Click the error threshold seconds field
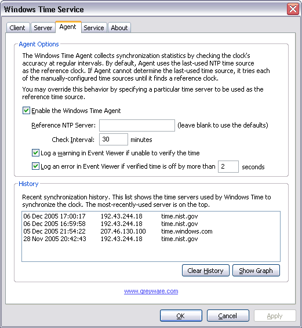The height and width of the screenshot is (328, 302). point(228,166)
